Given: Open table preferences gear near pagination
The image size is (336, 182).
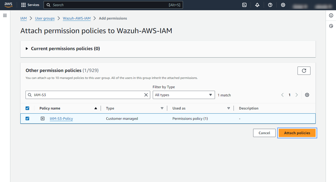Looking at the screenshot, I should (307, 95).
